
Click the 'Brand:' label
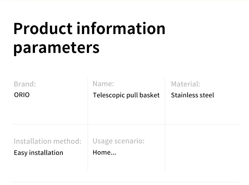(25, 84)
